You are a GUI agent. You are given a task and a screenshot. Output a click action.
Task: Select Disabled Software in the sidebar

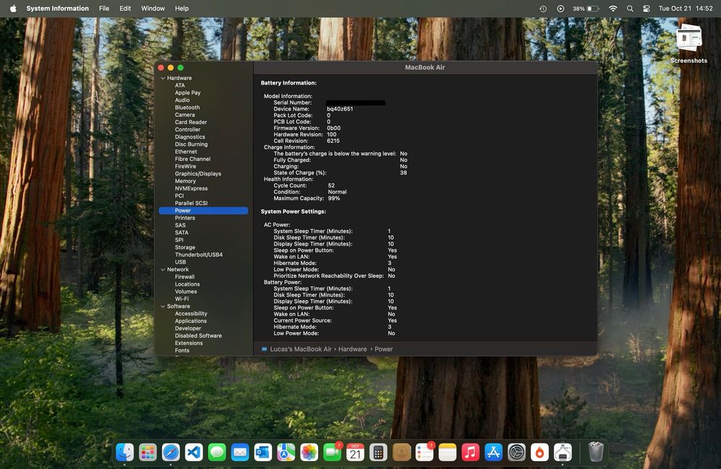pos(198,336)
